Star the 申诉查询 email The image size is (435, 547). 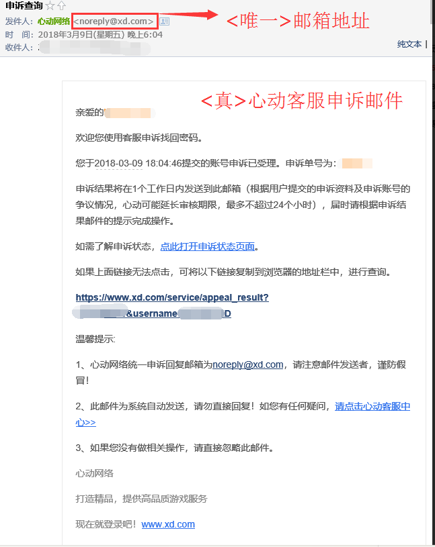50,6
